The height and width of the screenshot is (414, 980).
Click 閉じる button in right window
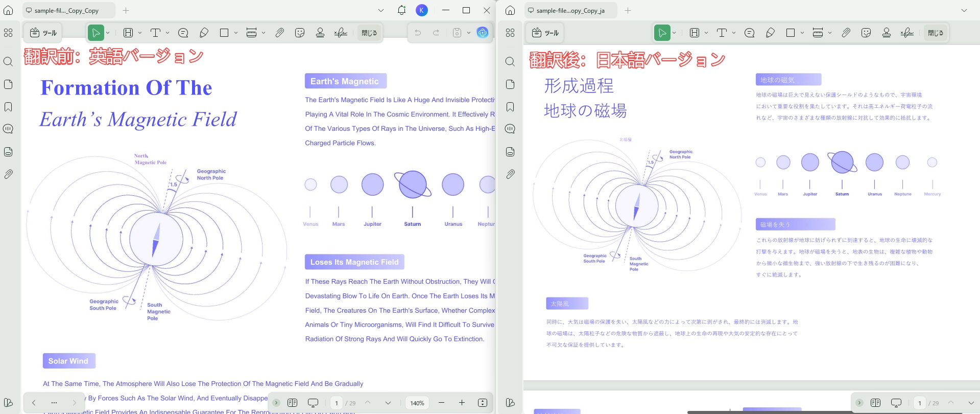pos(936,33)
